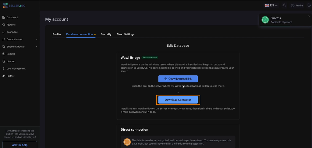Click the Seller2Go logo
Screen dimensions: 312x148
pyautogui.click(x=14, y=5)
